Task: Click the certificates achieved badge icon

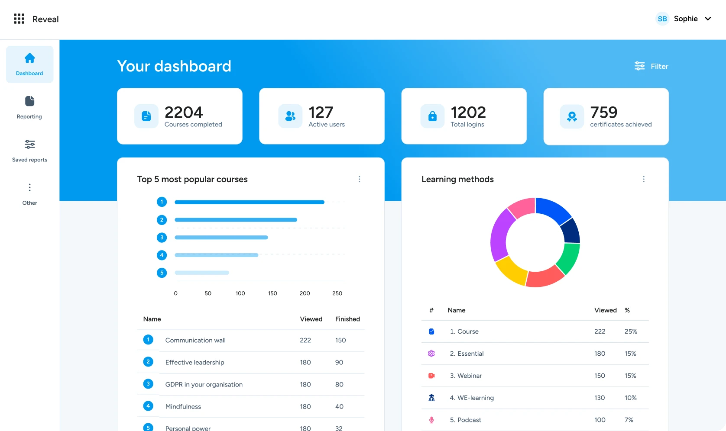Action: tap(572, 116)
